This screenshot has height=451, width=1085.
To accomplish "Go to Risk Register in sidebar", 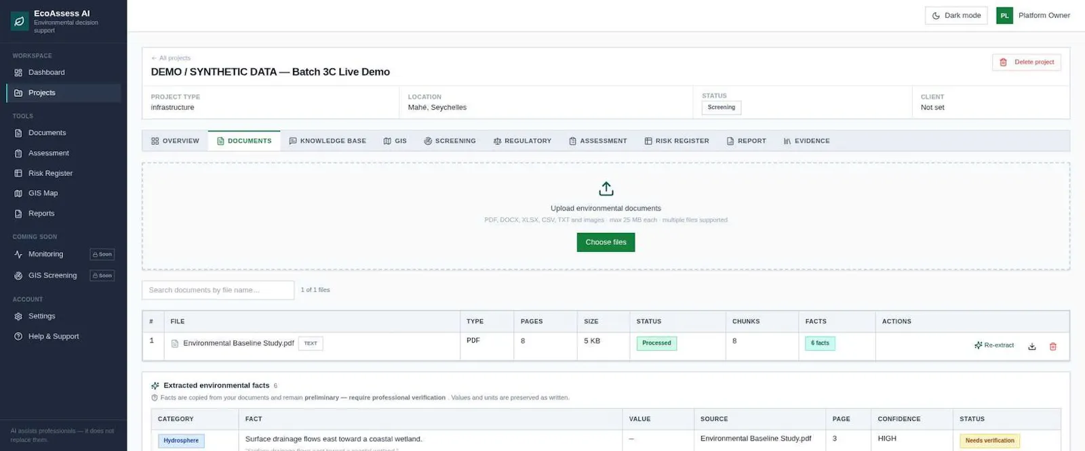I will [x=63, y=173].
